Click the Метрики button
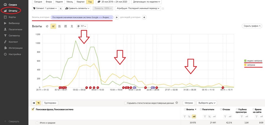Screen dimensions: 265x125 [189, 103]
